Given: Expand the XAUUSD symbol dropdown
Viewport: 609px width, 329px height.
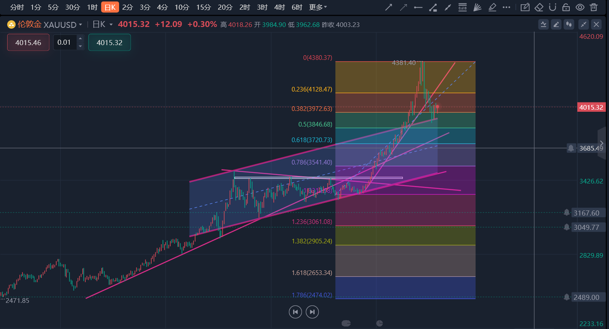Looking at the screenshot, I should tap(80, 25).
